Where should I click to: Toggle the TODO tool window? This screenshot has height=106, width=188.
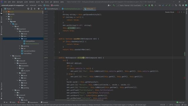pyautogui.click(x=13, y=102)
